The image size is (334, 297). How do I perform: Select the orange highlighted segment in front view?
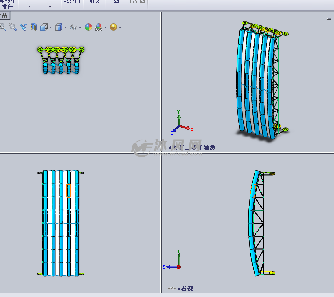coord(69,191)
